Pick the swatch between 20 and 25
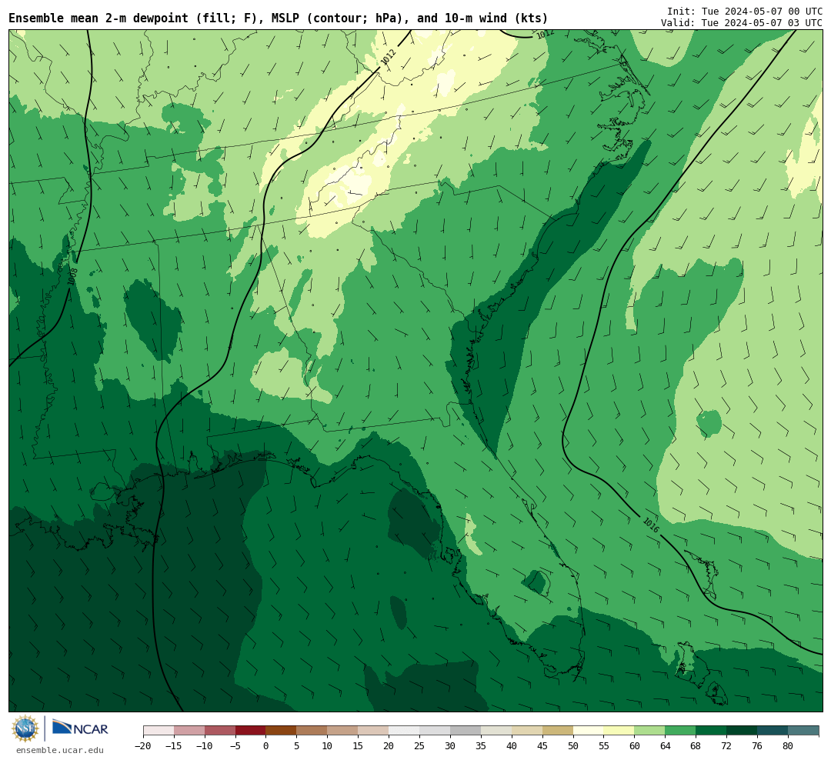Screen dimensions: 831x760 [405, 731]
